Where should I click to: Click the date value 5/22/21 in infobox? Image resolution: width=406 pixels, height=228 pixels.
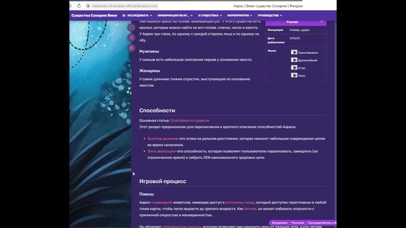[294, 38]
